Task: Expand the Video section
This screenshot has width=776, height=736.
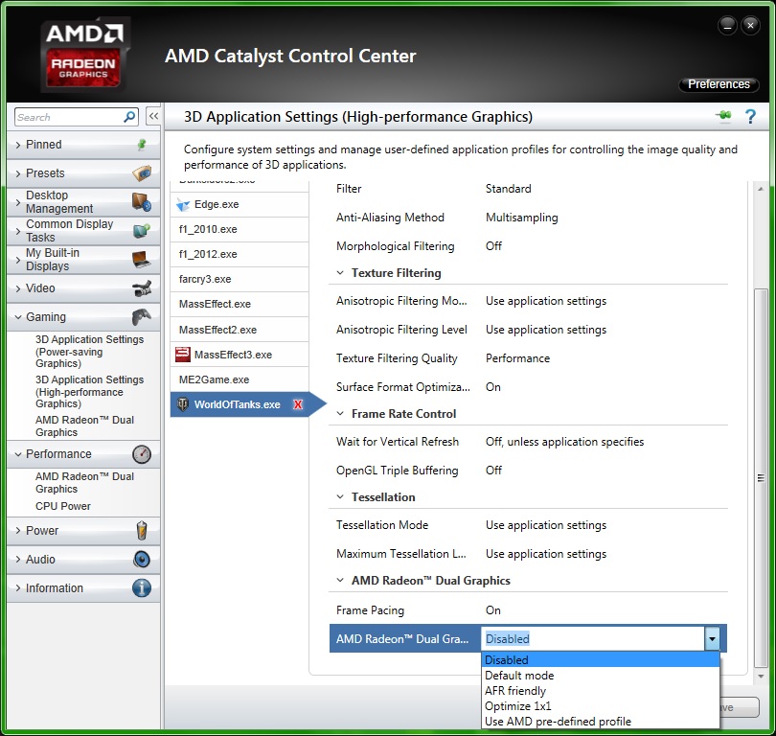Action: (x=18, y=288)
